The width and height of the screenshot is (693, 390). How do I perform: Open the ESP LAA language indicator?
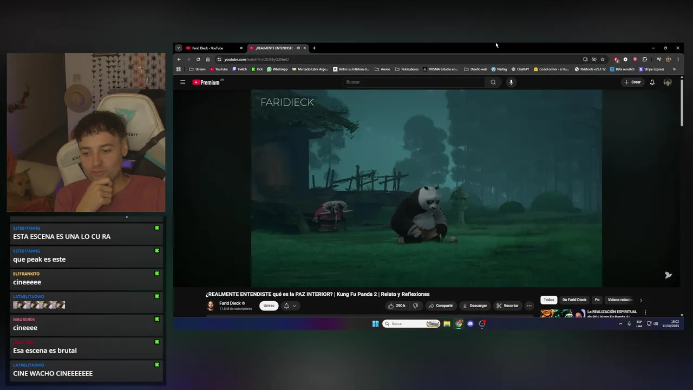tap(639, 324)
